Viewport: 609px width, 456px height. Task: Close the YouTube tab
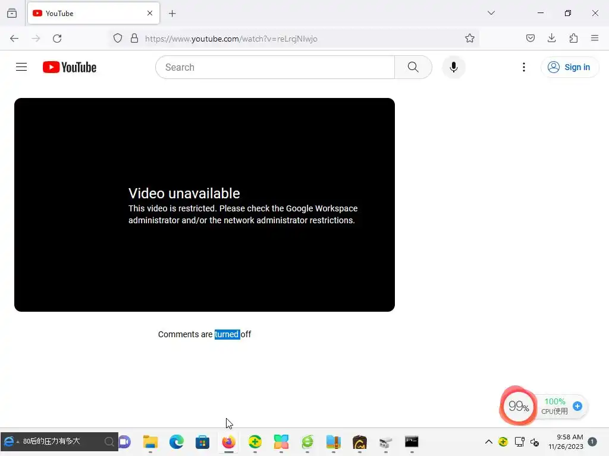(150, 13)
